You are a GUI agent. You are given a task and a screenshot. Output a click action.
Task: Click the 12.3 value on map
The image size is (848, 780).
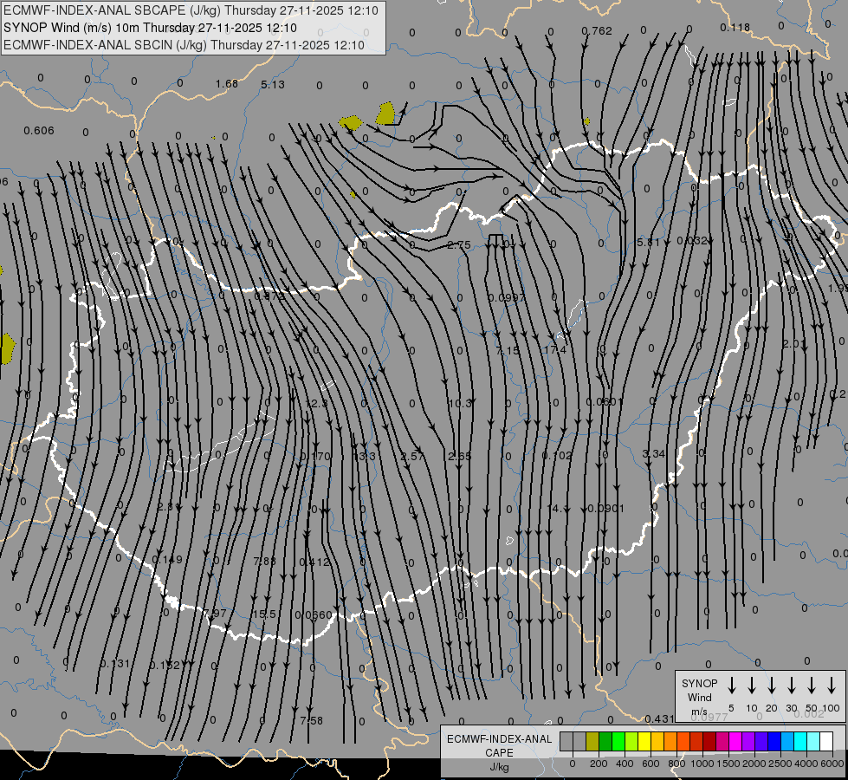(317, 404)
